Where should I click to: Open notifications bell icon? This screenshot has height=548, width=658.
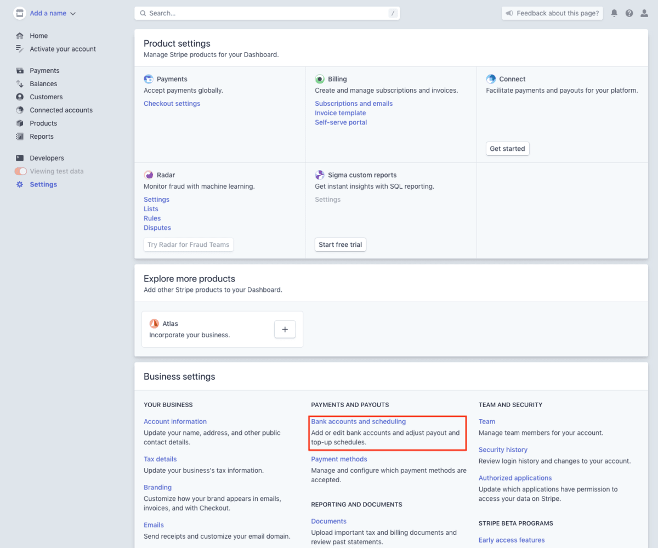(614, 13)
